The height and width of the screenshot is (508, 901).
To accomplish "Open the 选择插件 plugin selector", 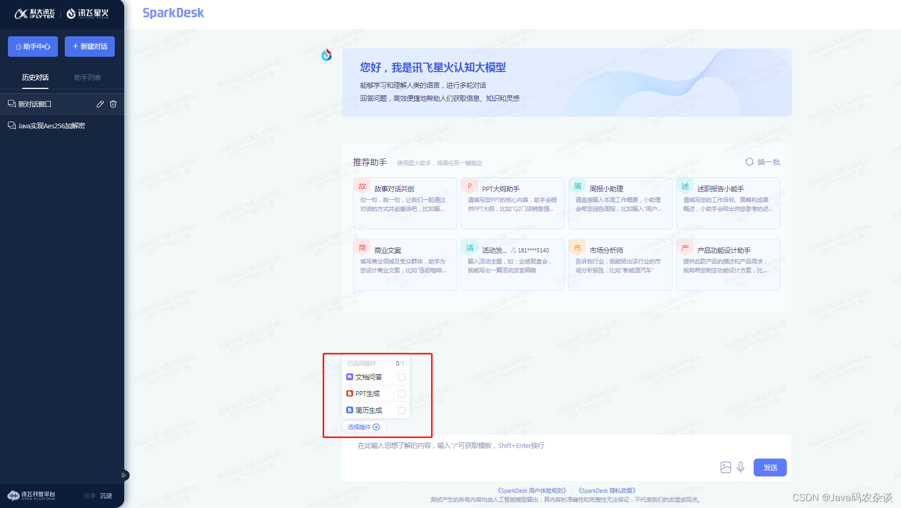I will 364,427.
